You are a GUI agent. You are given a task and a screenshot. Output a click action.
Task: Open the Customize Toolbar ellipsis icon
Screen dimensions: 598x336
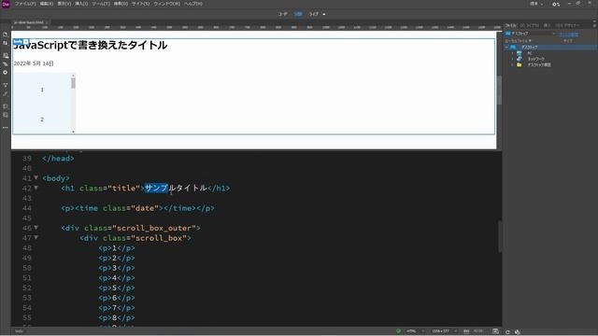pos(6,128)
